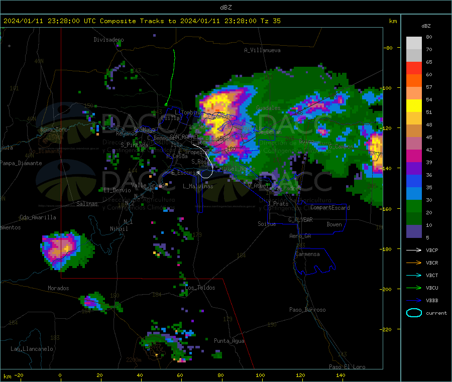Click the 'dBZ' title at the top
Viewport: 452px width, 382px height.
point(225,8)
